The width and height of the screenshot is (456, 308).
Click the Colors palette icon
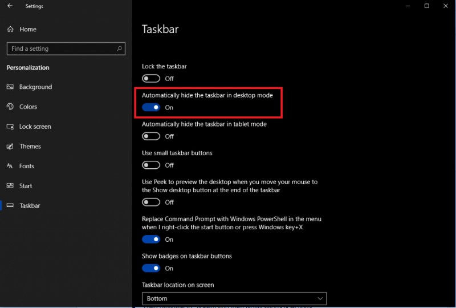tap(10, 107)
